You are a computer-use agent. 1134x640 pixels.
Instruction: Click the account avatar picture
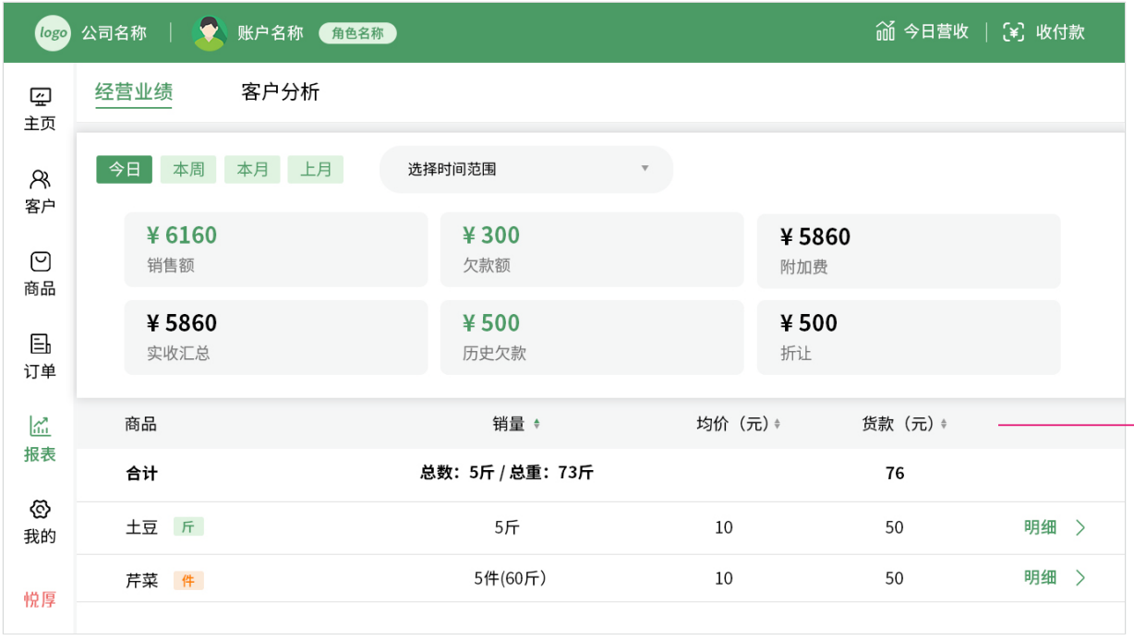coord(210,33)
